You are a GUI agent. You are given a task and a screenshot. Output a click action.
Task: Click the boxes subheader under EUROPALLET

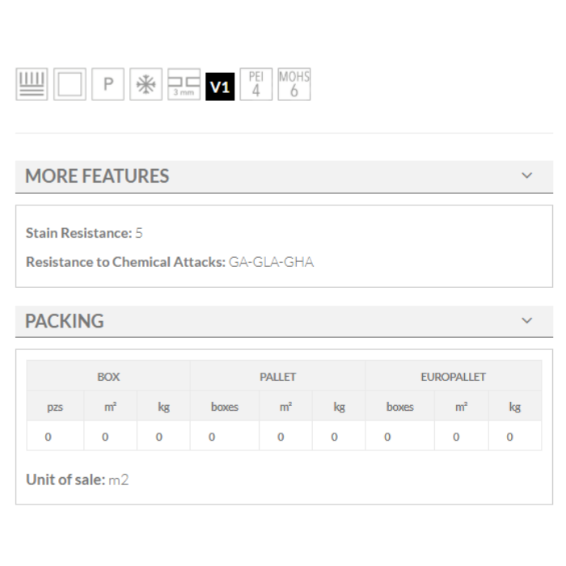399,407
